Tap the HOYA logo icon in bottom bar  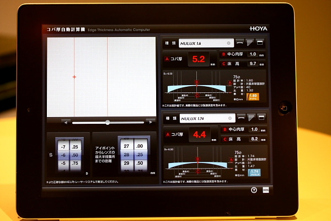tap(266, 190)
